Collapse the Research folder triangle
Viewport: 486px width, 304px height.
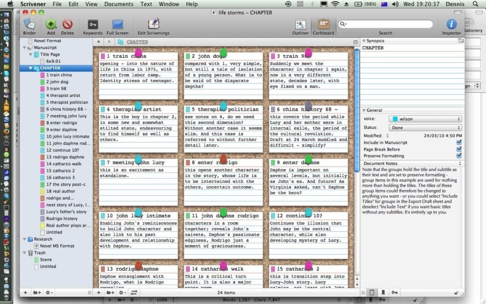(x=25, y=239)
